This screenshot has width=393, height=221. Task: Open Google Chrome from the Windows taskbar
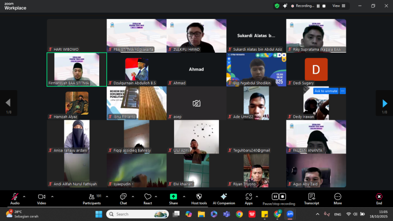pyautogui.click(x=239, y=214)
